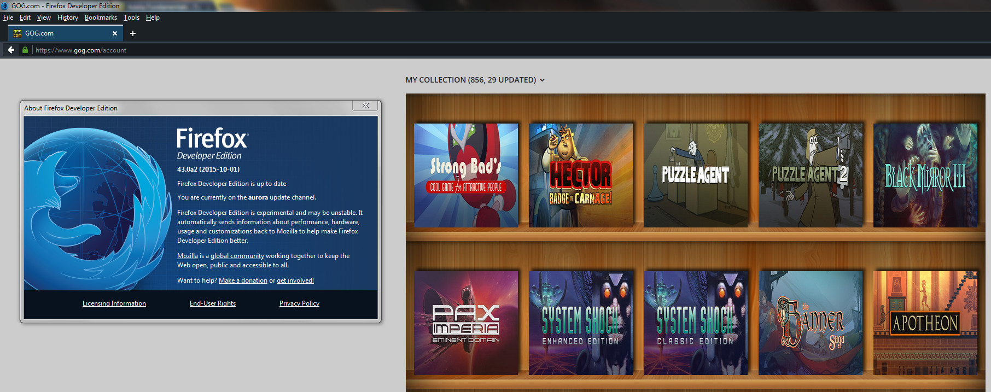Screen dimensions: 991x392
Task: Close the GOG.com tab
Action: point(115,33)
